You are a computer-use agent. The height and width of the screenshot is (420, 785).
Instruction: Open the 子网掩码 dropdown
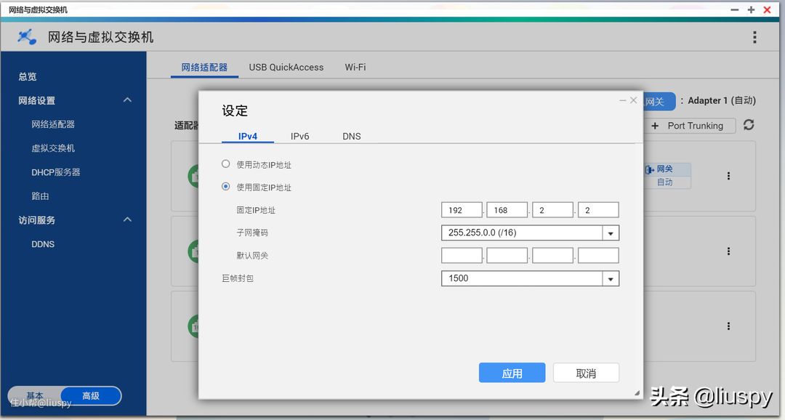(611, 233)
